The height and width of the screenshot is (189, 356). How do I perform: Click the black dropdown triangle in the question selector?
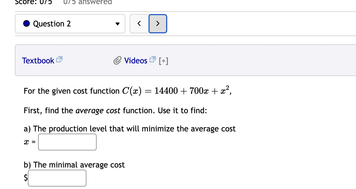click(117, 24)
